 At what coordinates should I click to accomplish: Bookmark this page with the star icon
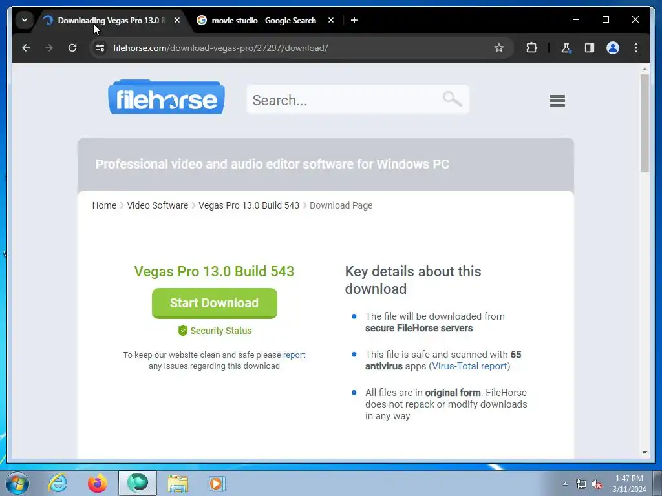pos(499,48)
